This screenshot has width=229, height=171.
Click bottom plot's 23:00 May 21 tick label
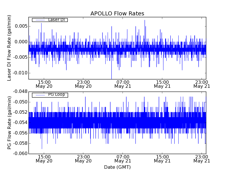[x=202, y=159]
